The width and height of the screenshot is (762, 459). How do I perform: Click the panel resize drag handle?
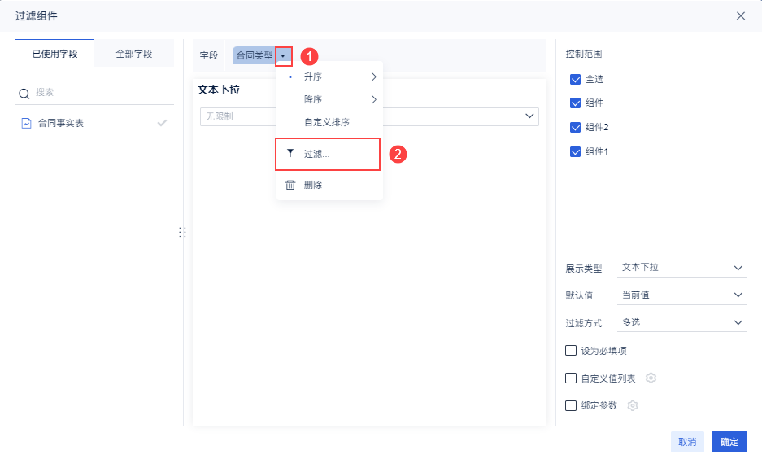pyautogui.click(x=182, y=233)
